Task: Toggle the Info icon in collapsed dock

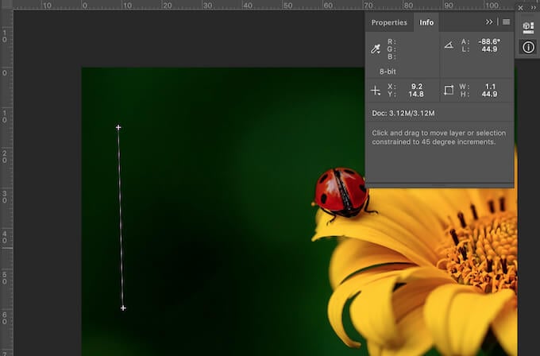Action: pos(528,47)
